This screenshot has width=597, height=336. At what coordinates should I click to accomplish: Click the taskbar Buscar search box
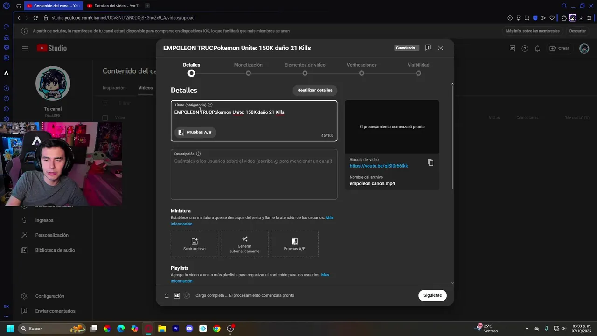53,329
